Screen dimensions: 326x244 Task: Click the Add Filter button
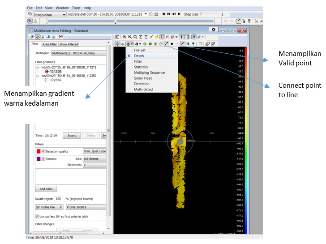46,189
